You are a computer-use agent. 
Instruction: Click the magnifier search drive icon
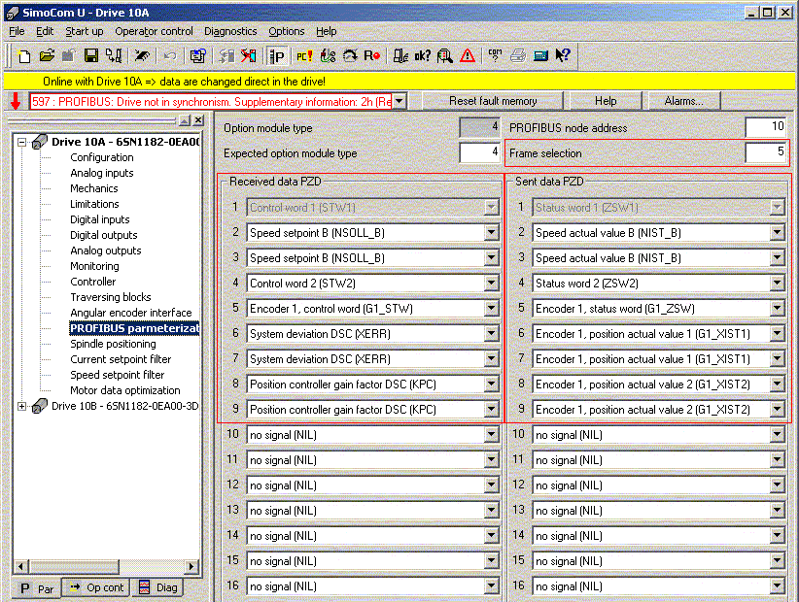coord(445,55)
